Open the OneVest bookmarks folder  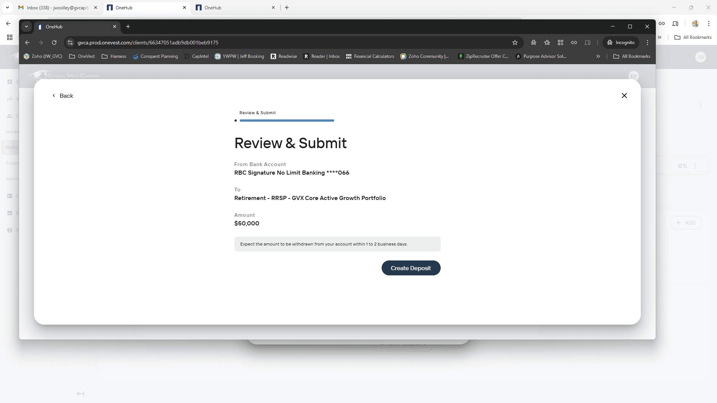[x=82, y=56]
